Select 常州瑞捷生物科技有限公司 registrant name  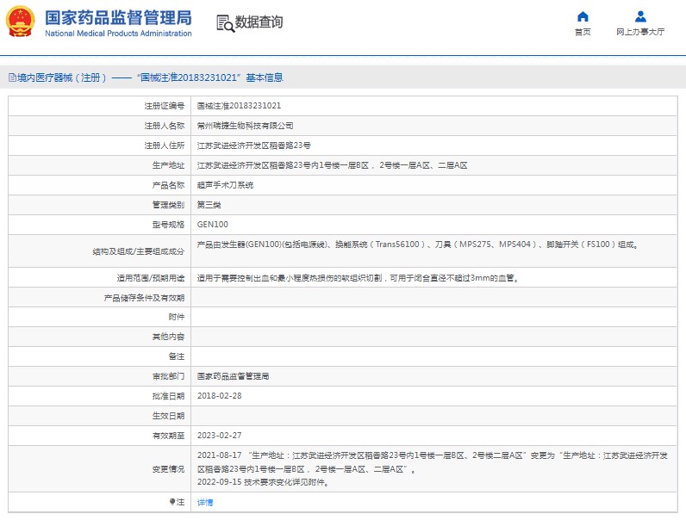click(245, 126)
